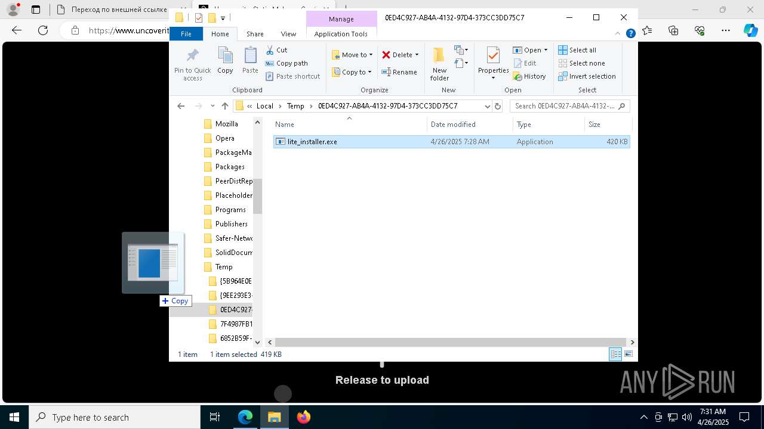Expand the address bar history dropdown

[488, 106]
